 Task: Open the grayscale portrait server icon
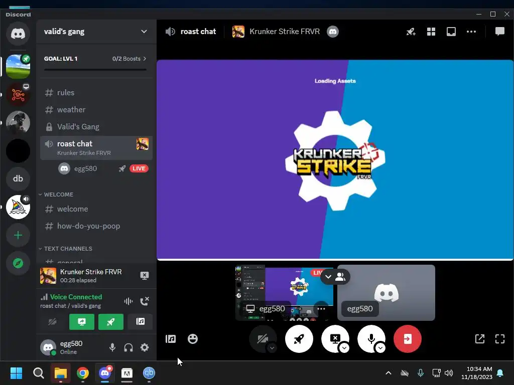[x=18, y=123]
